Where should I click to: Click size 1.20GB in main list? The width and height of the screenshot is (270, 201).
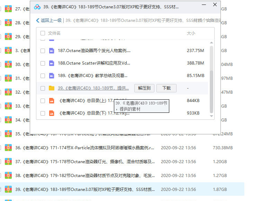pos(220,162)
